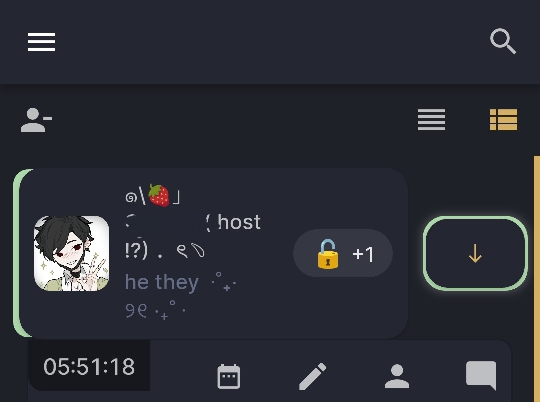Image resolution: width=540 pixels, height=402 pixels.
Task: Click the gold scrollbar on right edge
Action: click(536, 279)
